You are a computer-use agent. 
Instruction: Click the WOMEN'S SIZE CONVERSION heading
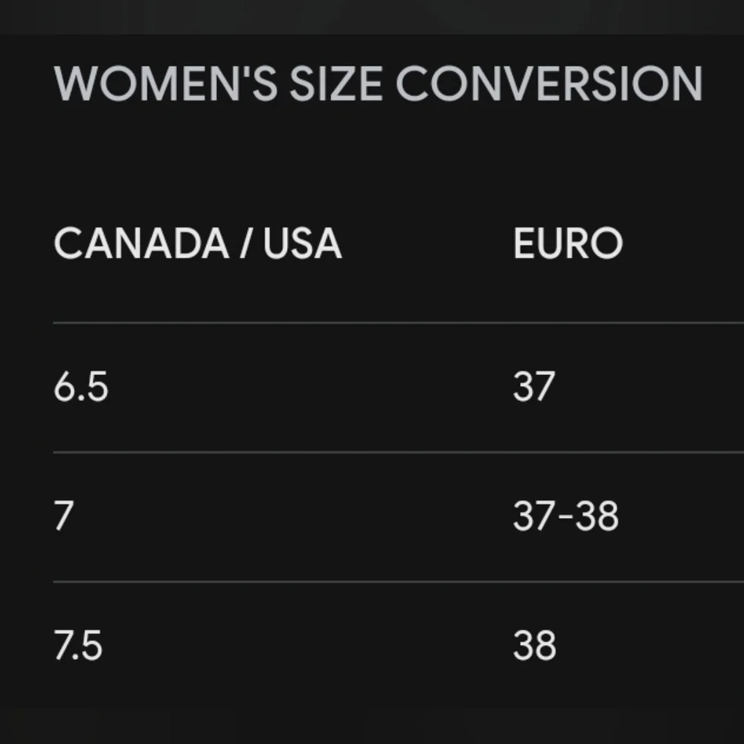[378, 84]
